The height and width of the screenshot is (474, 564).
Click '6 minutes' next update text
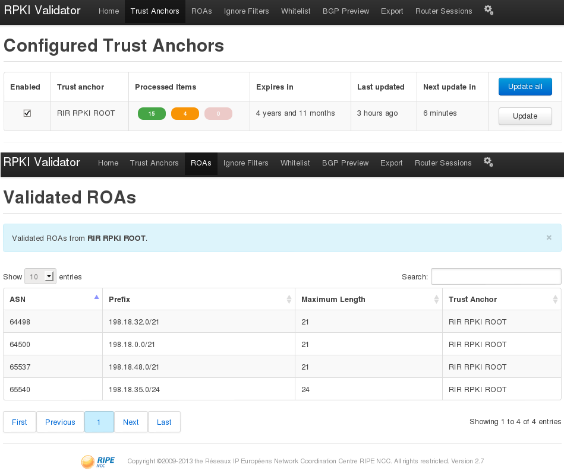tap(440, 113)
